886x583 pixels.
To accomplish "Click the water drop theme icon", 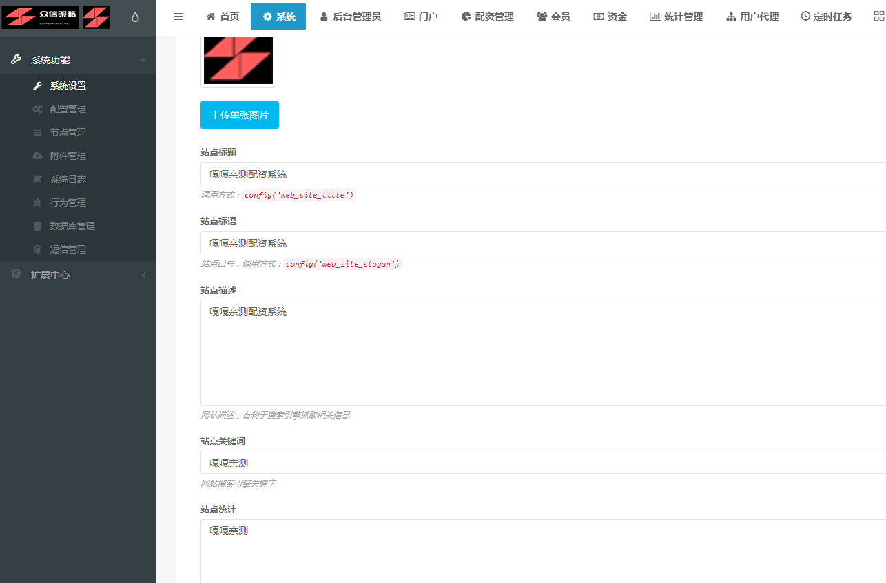I will coord(135,17).
